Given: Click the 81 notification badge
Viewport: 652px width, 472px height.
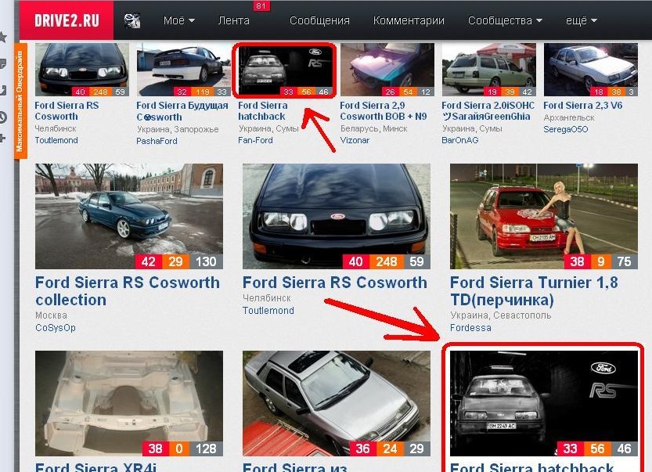Looking at the screenshot, I should click(x=261, y=5).
